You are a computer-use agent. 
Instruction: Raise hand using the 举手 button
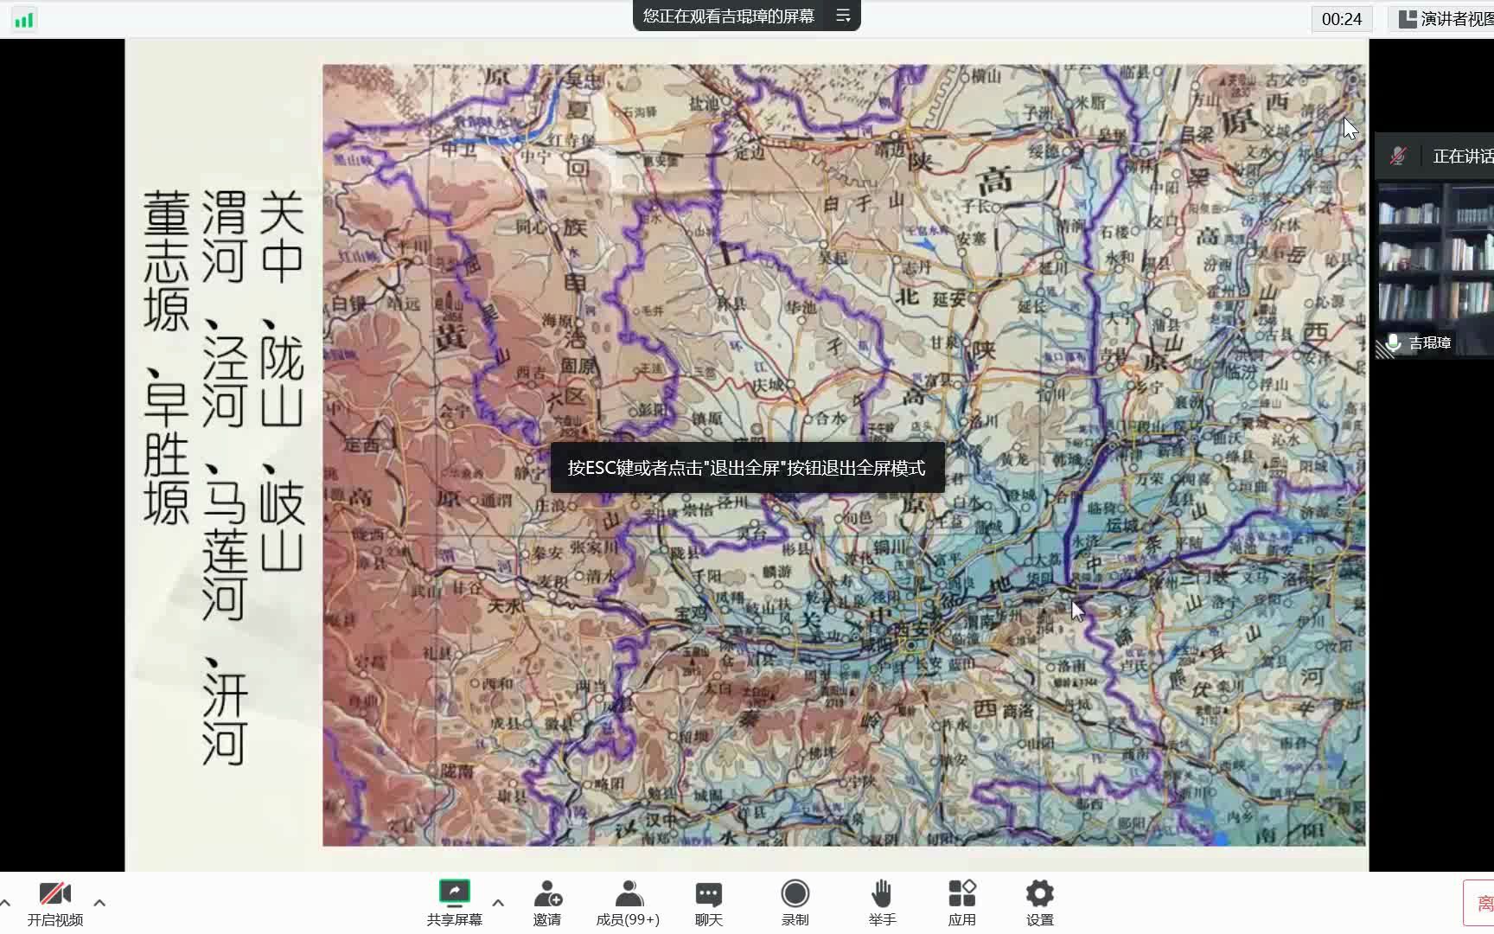[x=882, y=904]
